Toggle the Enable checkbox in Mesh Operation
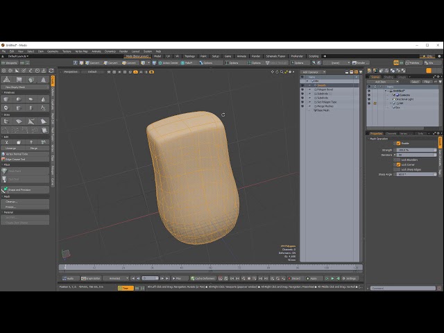 tap(398, 144)
